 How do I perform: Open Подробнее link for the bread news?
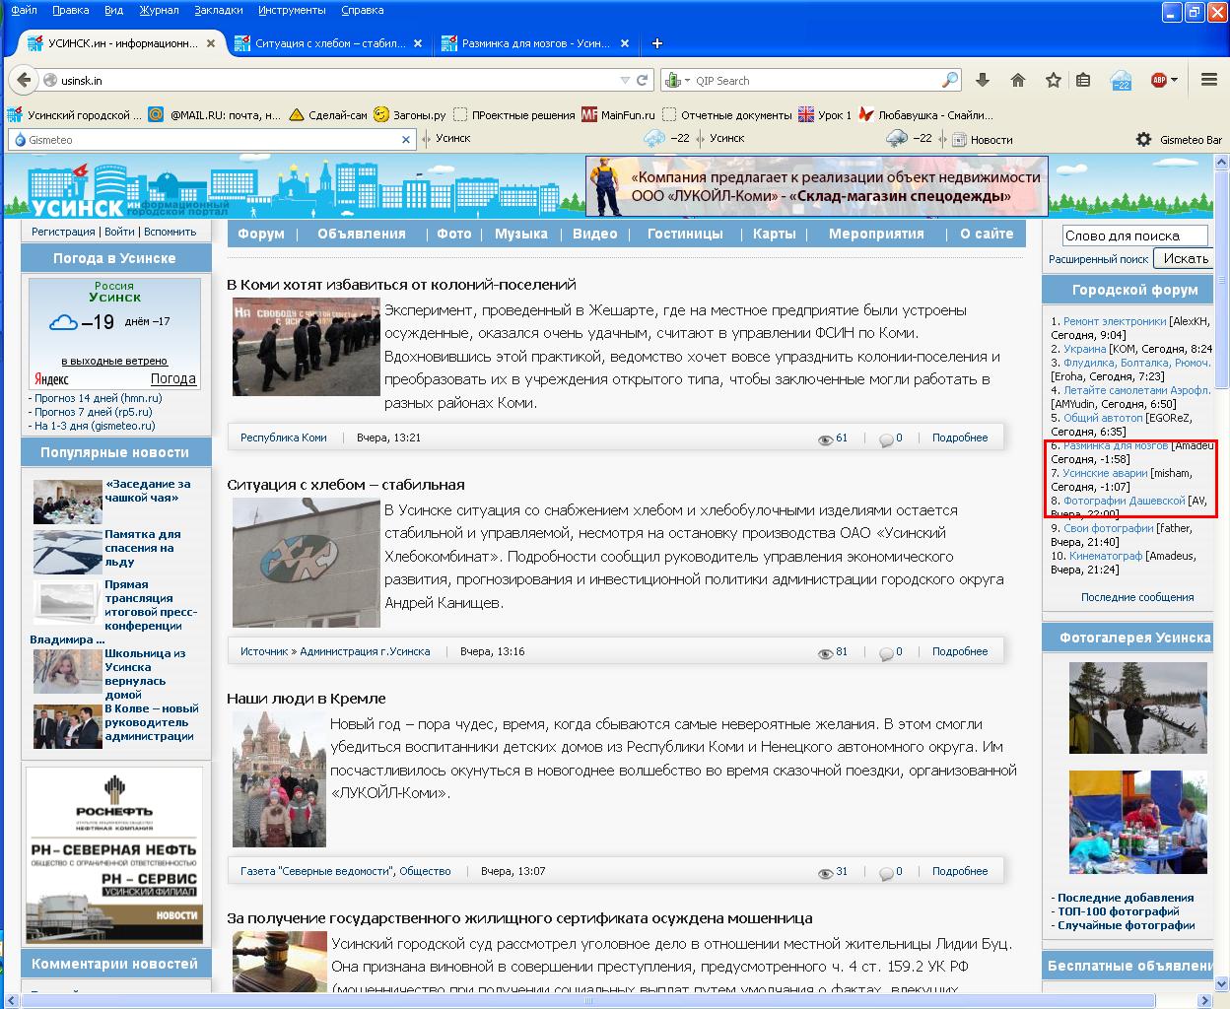pos(959,651)
